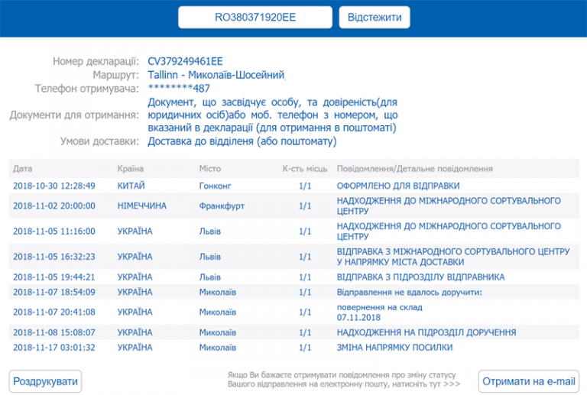Screen dimensions: 587x395
Task: Click date 2018-11-07 18:54:09
Action: pyautogui.click(x=54, y=292)
